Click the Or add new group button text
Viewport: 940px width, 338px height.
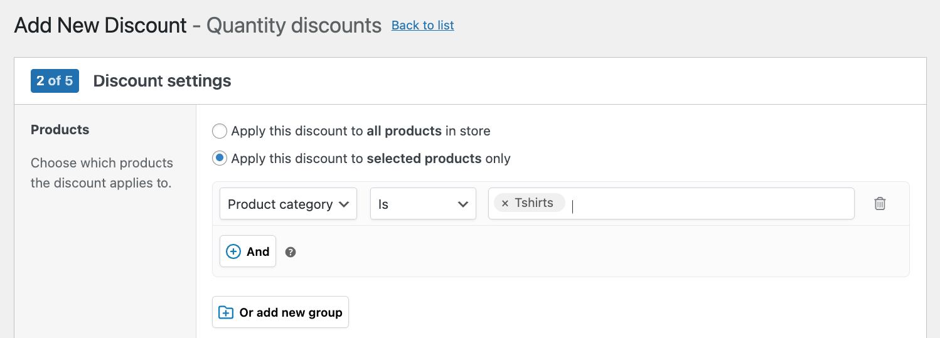(x=291, y=312)
